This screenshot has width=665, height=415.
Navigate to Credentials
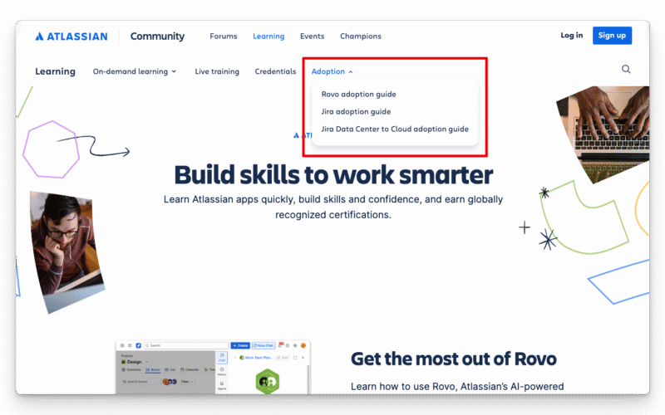275,71
